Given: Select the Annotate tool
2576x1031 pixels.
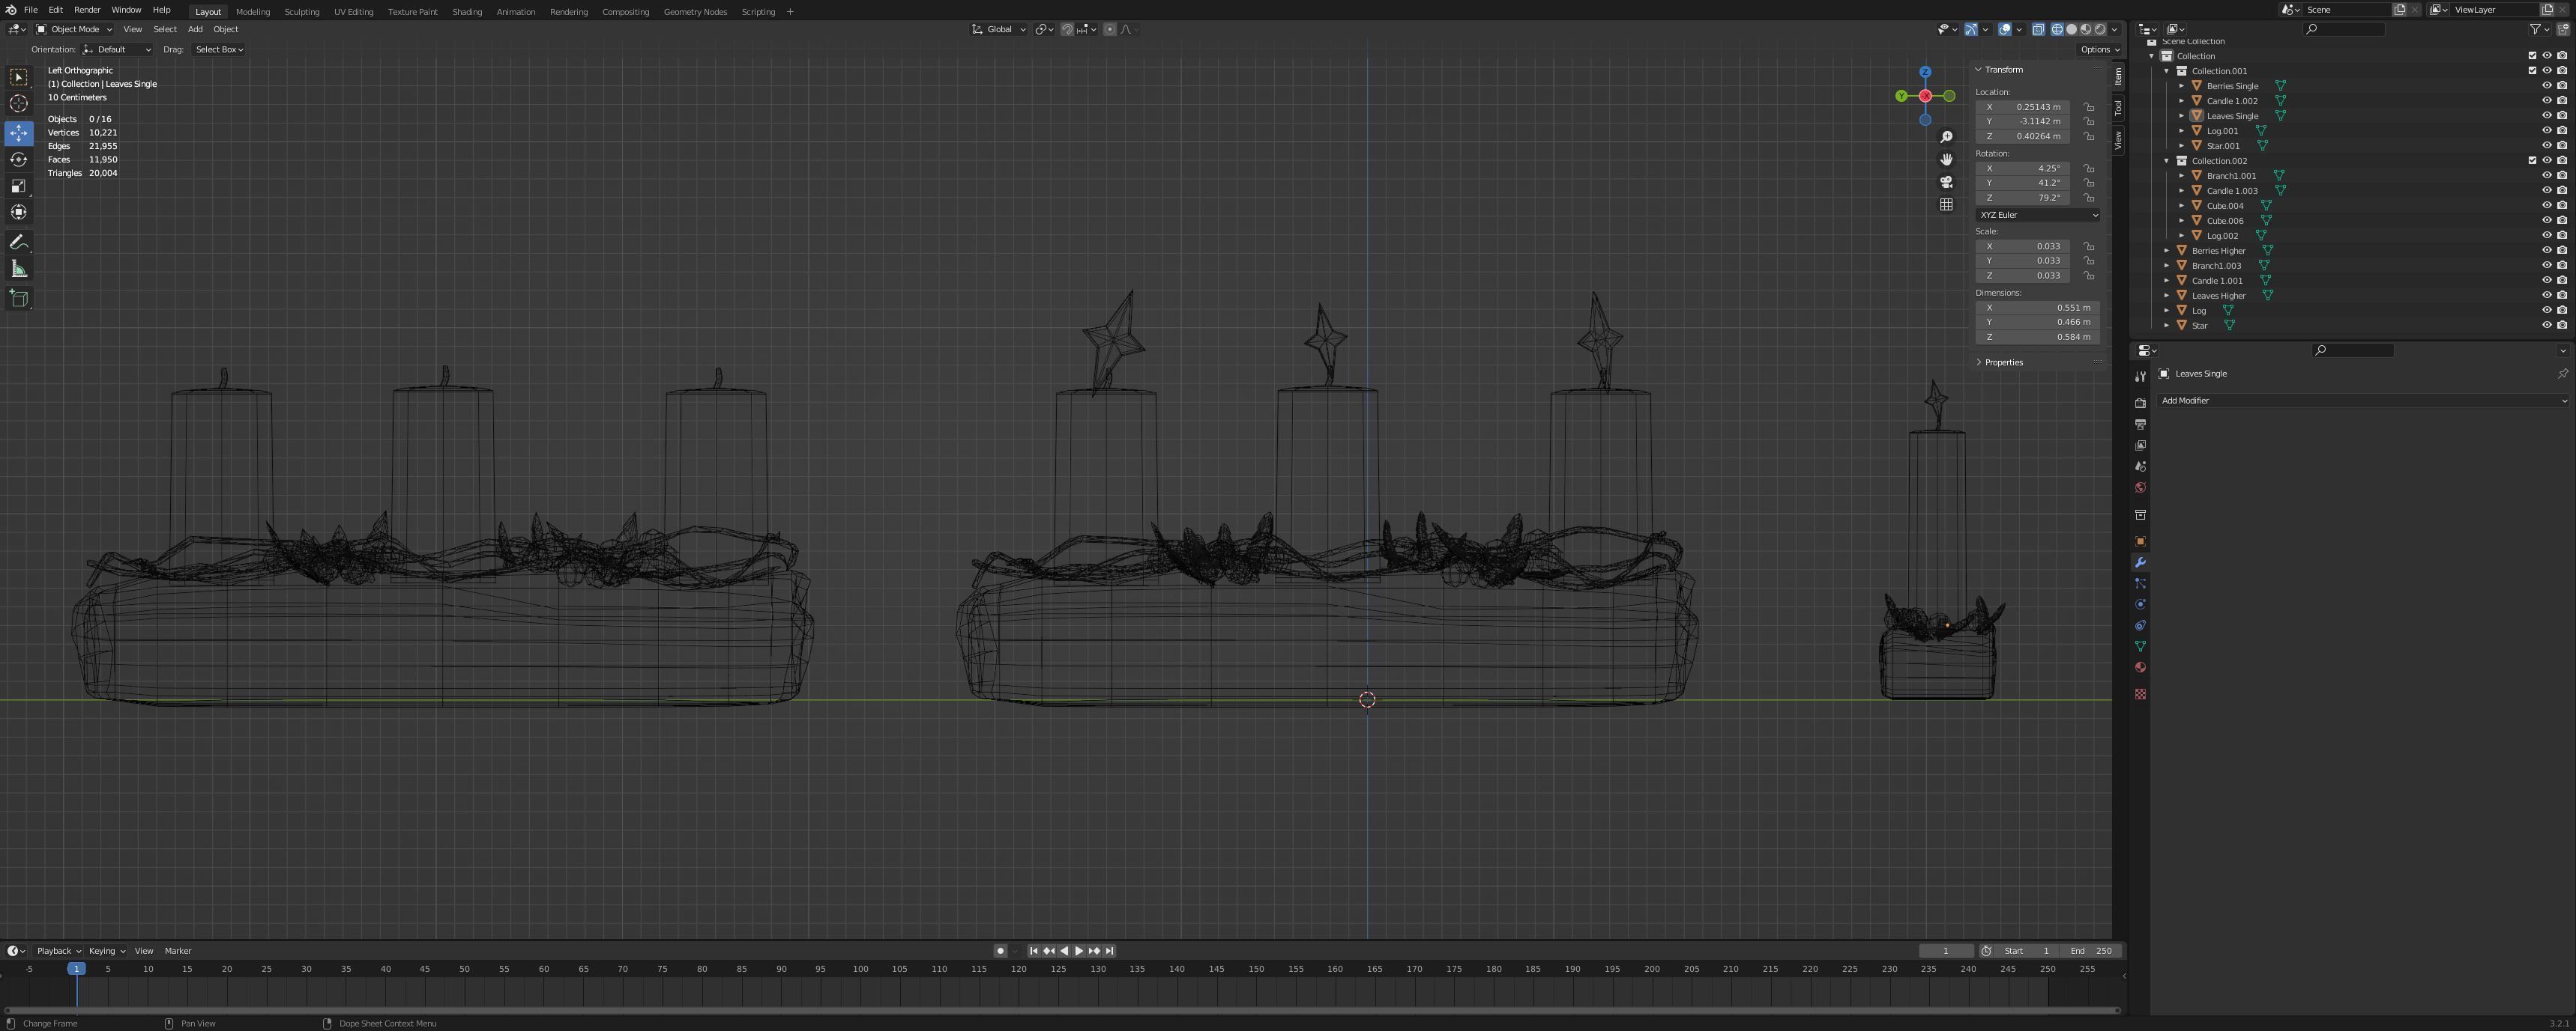Looking at the screenshot, I should [19, 243].
